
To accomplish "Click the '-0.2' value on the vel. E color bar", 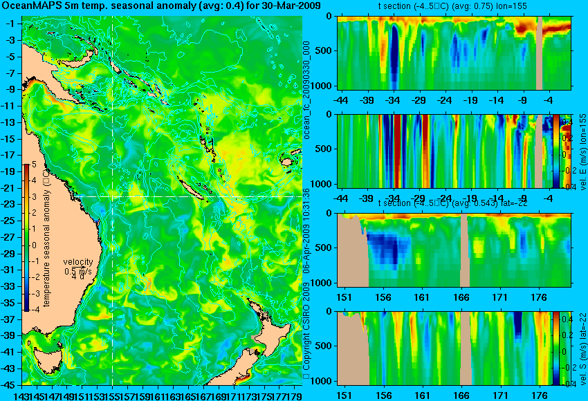I will tap(567, 171).
